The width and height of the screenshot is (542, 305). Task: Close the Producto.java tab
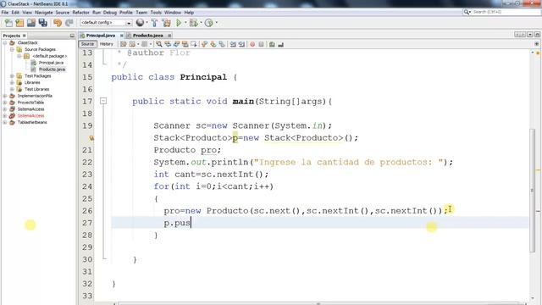tap(169, 36)
